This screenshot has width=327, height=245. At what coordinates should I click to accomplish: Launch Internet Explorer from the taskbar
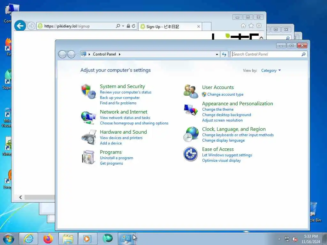(28, 239)
